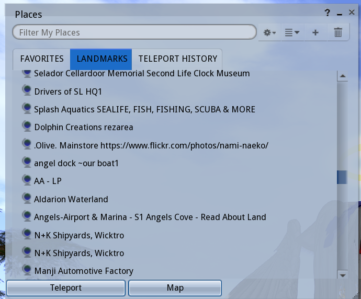Click scrollbar down arrow

tap(343, 275)
